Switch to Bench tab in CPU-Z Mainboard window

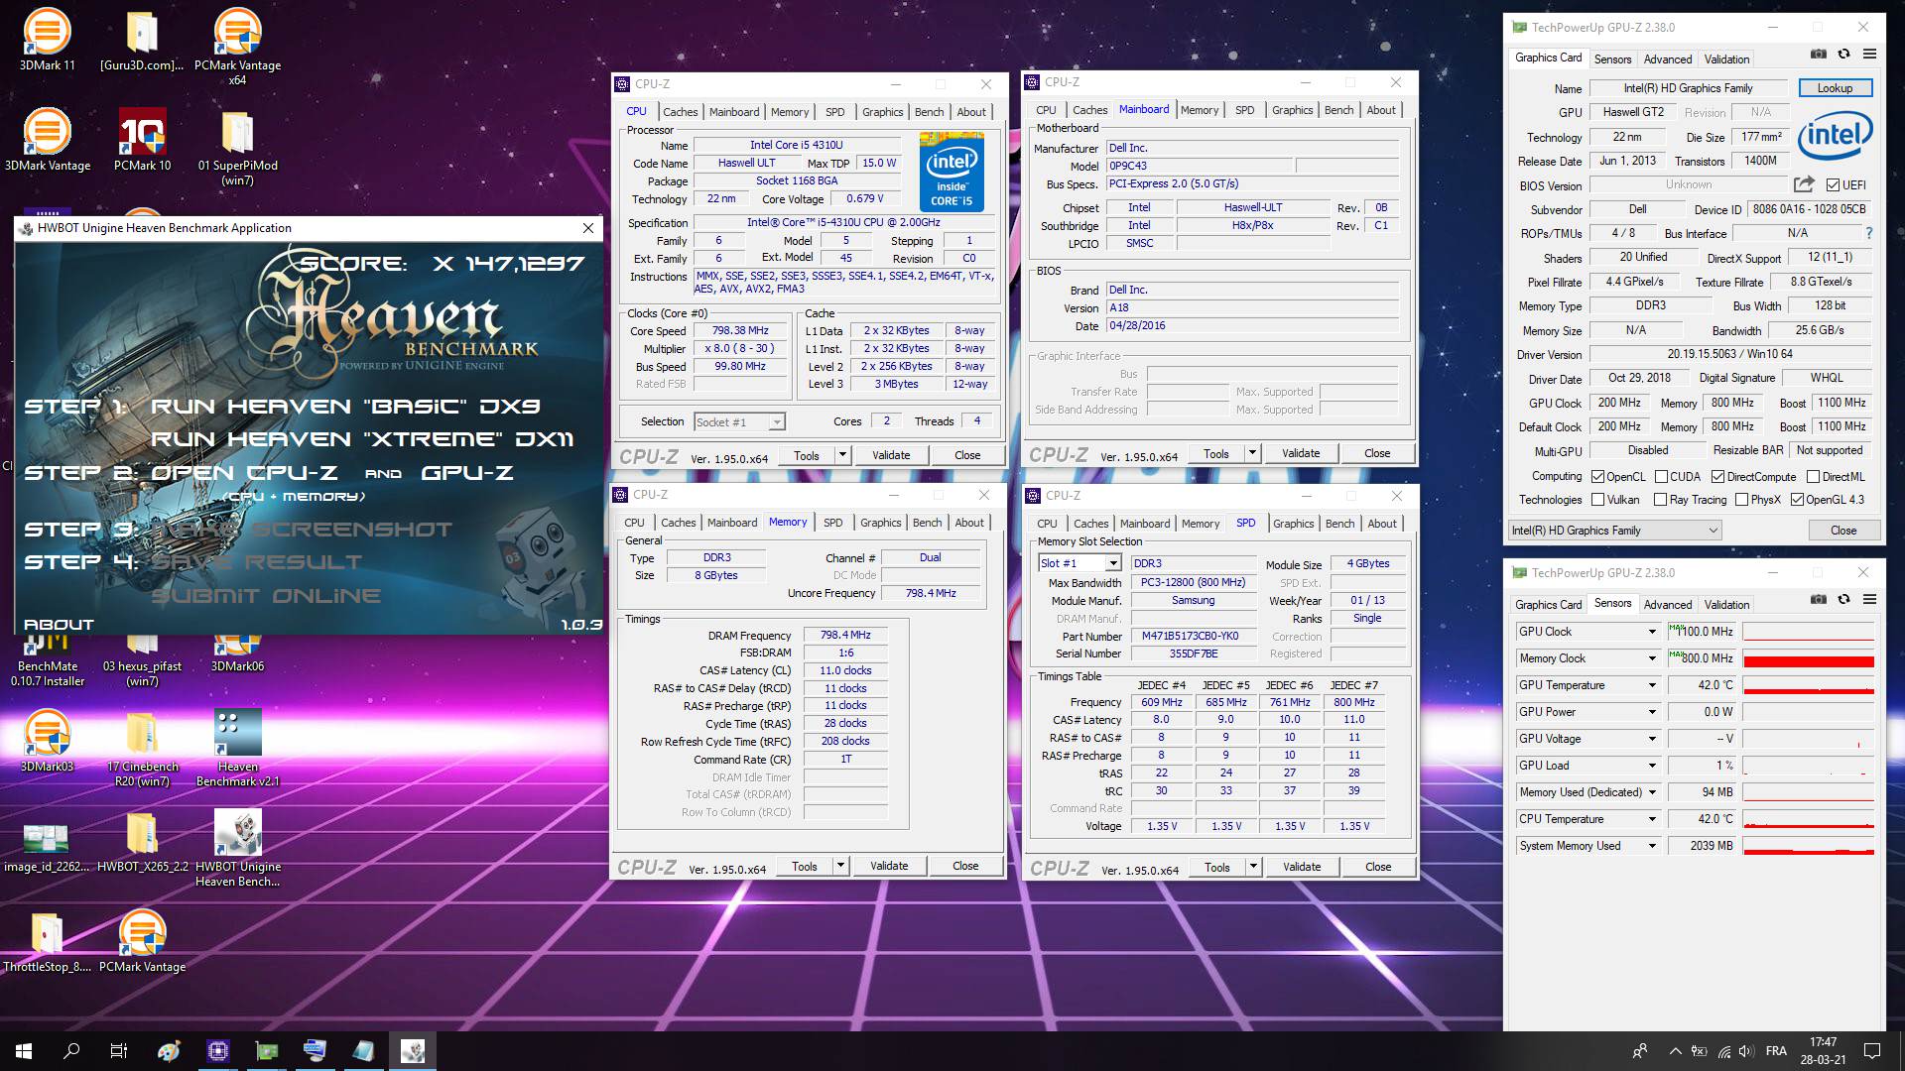click(x=1338, y=110)
